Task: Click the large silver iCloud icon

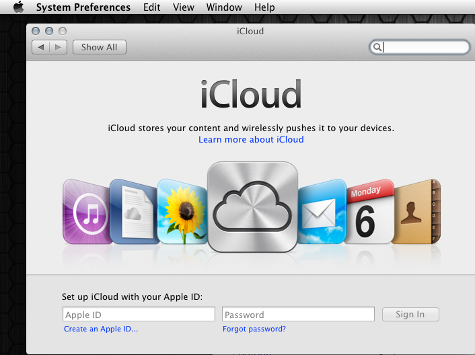Action: pyautogui.click(x=253, y=207)
